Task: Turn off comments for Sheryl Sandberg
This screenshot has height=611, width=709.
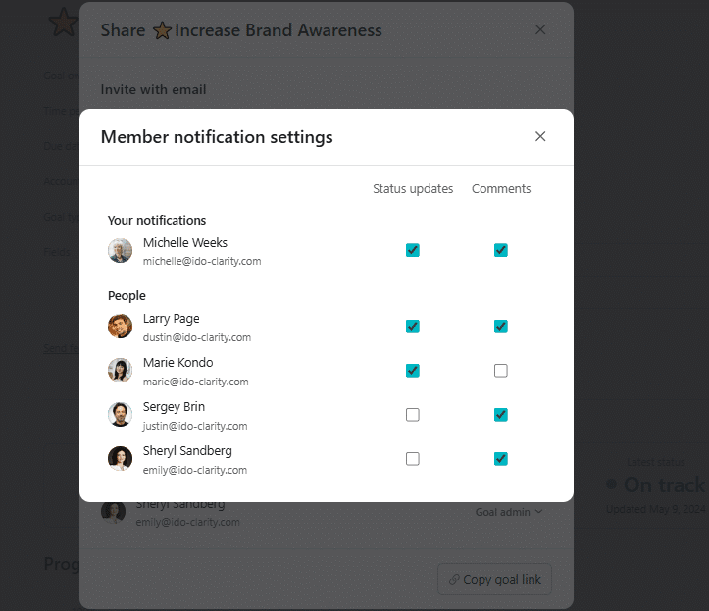Action: point(501,459)
